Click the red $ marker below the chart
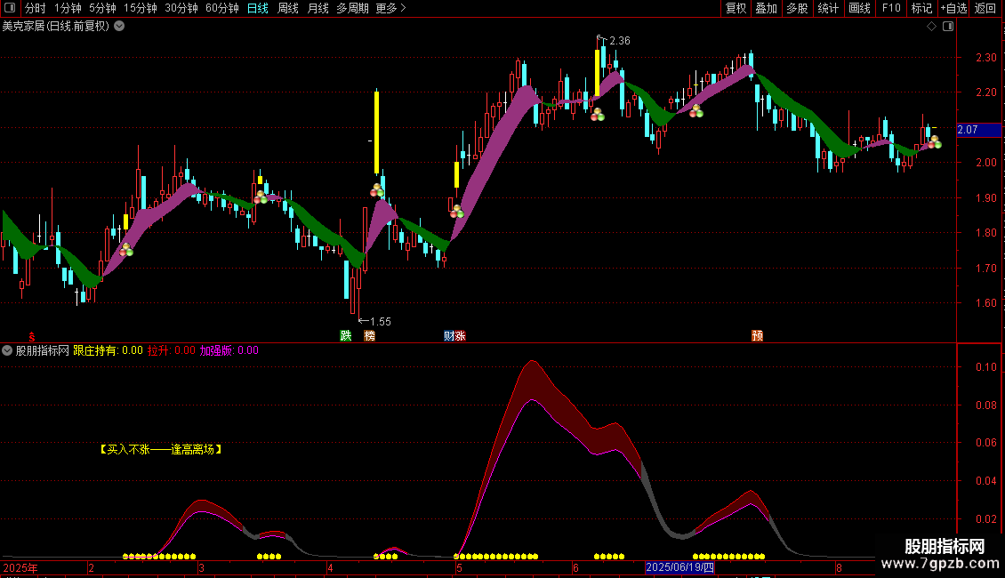Viewport: 1005px width, 578px height. tap(31, 337)
